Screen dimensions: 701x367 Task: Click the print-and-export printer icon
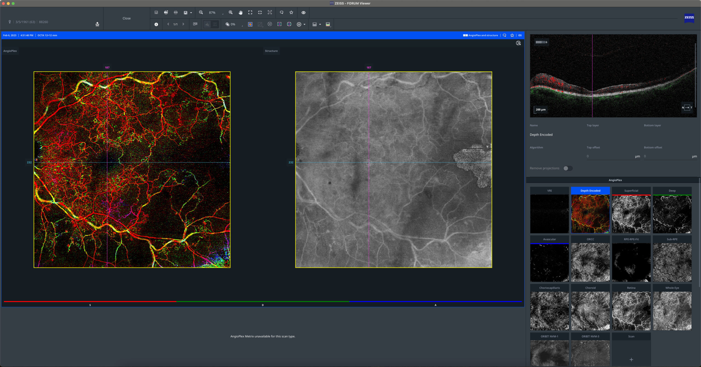(x=166, y=12)
